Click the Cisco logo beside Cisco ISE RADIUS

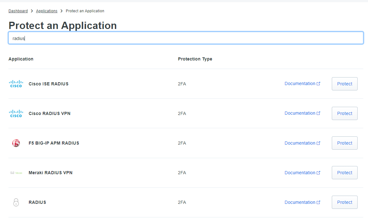click(16, 84)
